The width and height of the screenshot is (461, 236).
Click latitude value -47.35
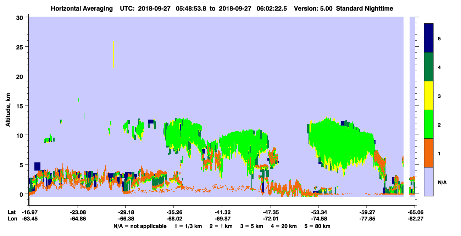pyautogui.click(x=270, y=212)
